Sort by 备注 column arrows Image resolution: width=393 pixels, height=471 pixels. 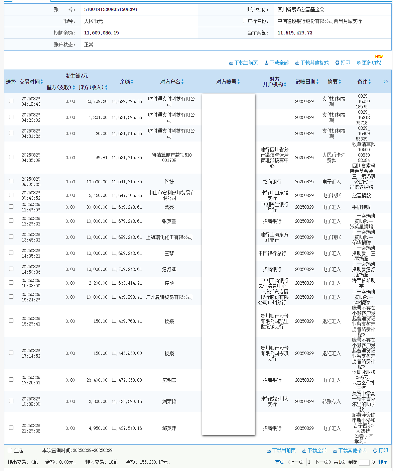click(370, 82)
